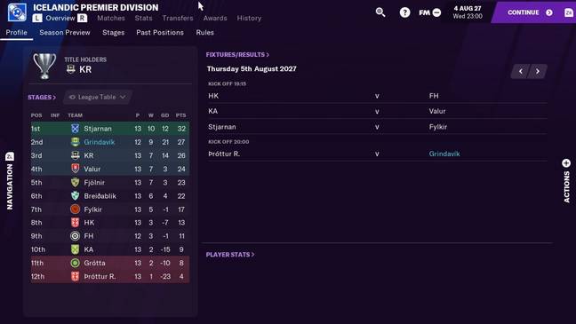576x324 pixels.
Task: Open the League Table view dropdown
Action: tap(98, 98)
